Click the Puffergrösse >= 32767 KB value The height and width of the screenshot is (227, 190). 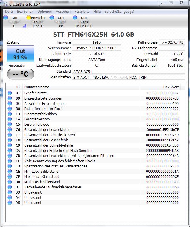pos(172,42)
